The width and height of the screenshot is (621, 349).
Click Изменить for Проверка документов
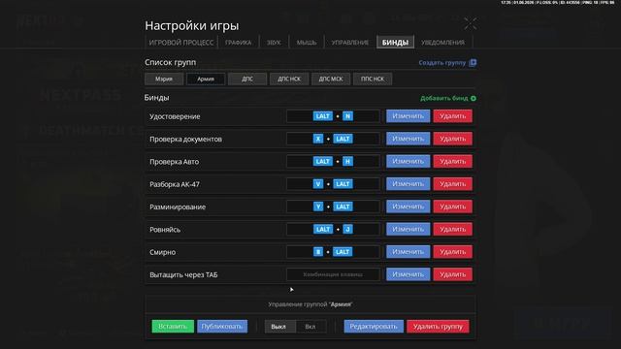408,139
